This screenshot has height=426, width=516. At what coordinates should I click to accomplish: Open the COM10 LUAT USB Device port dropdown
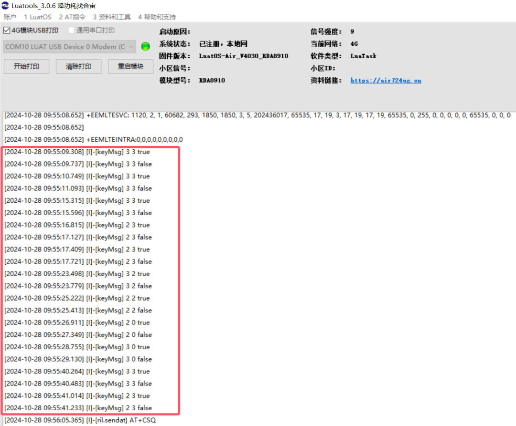tap(69, 47)
